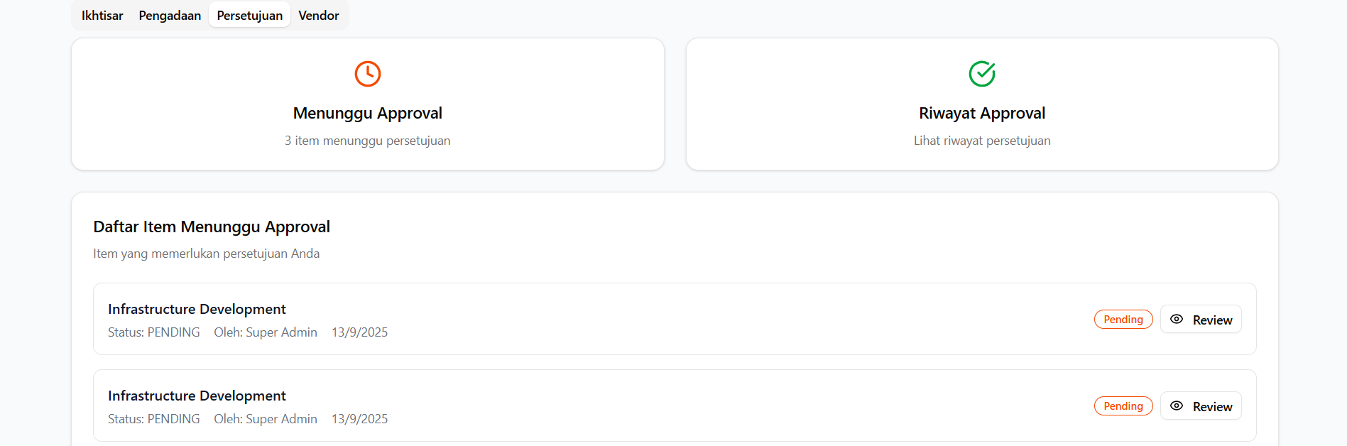The height and width of the screenshot is (446, 1347).
Task: Switch to the Ikhtisar tab
Action: click(102, 16)
